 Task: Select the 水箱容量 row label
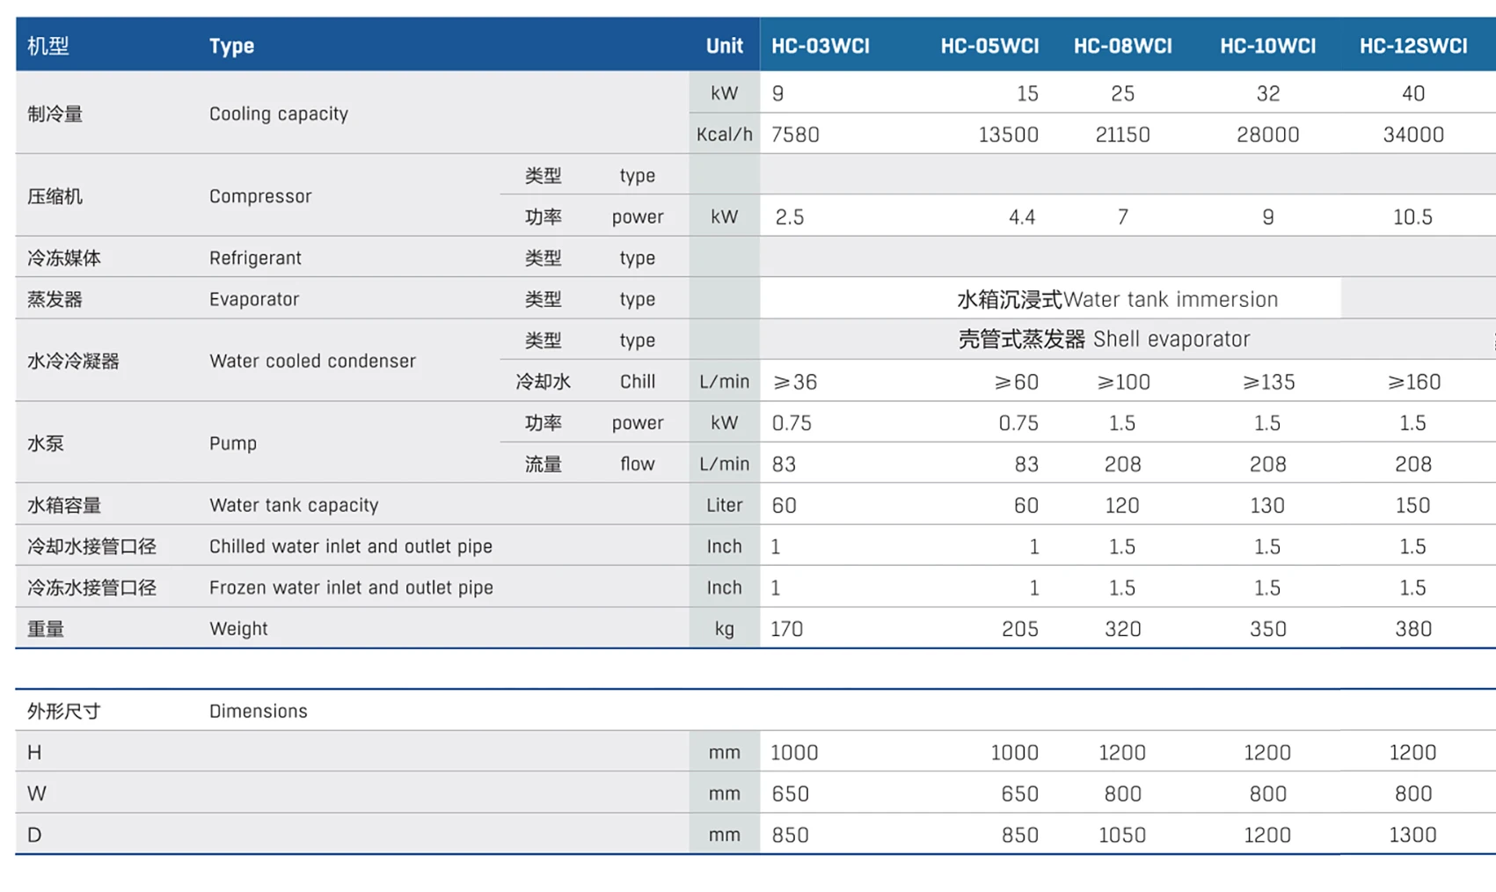pyautogui.click(x=64, y=506)
